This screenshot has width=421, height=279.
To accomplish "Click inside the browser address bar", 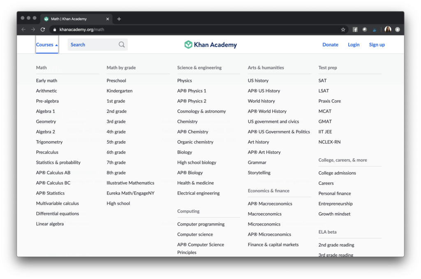I will (164, 29).
